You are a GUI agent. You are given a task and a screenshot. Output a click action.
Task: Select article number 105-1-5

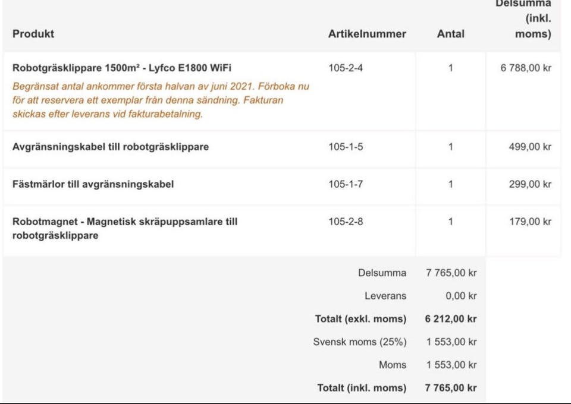pos(346,147)
